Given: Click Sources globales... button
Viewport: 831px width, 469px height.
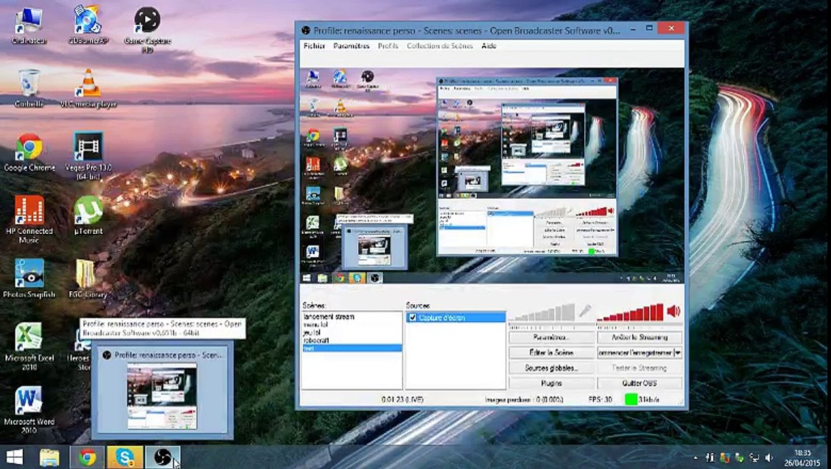Looking at the screenshot, I should click(551, 368).
